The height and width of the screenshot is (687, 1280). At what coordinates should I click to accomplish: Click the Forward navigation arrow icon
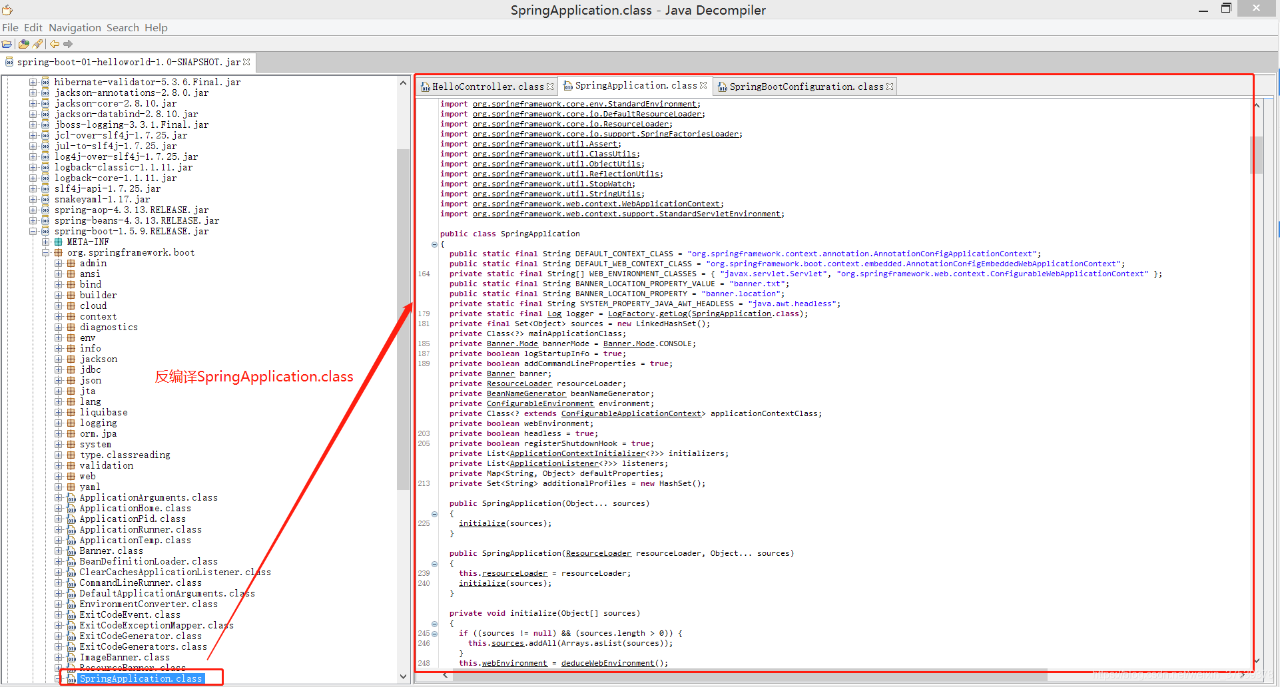point(68,44)
